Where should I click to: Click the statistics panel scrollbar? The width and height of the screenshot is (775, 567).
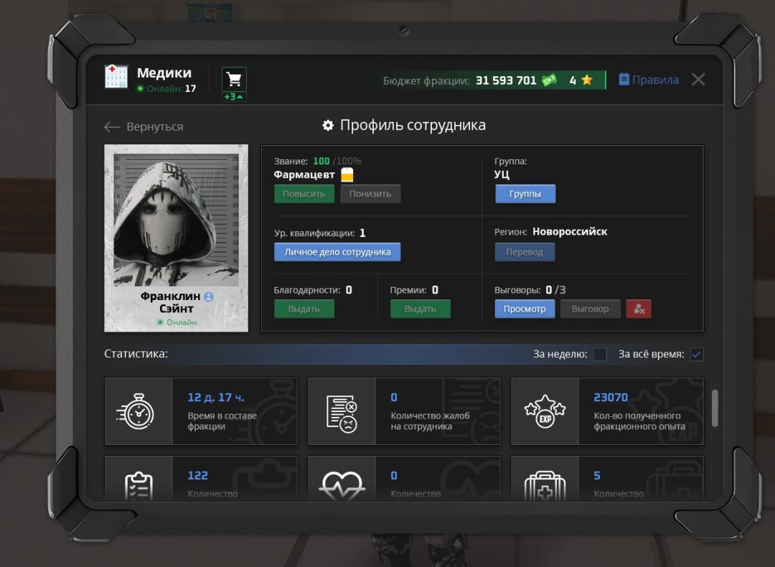(715, 408)
